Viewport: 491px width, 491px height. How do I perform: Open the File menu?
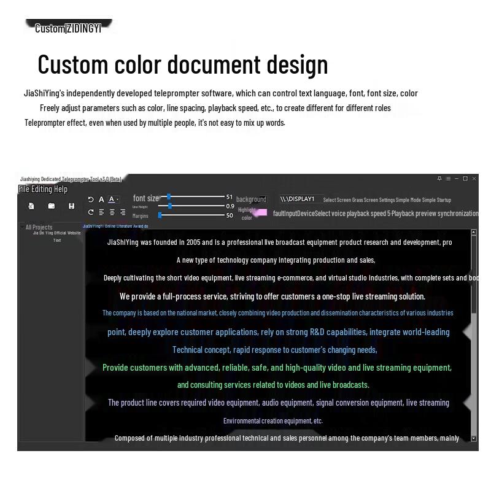(24, 189)
